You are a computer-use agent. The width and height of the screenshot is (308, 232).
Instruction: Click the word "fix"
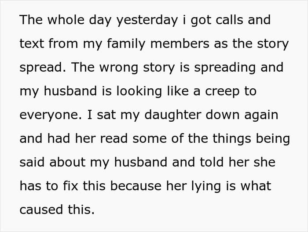(70, 186)
